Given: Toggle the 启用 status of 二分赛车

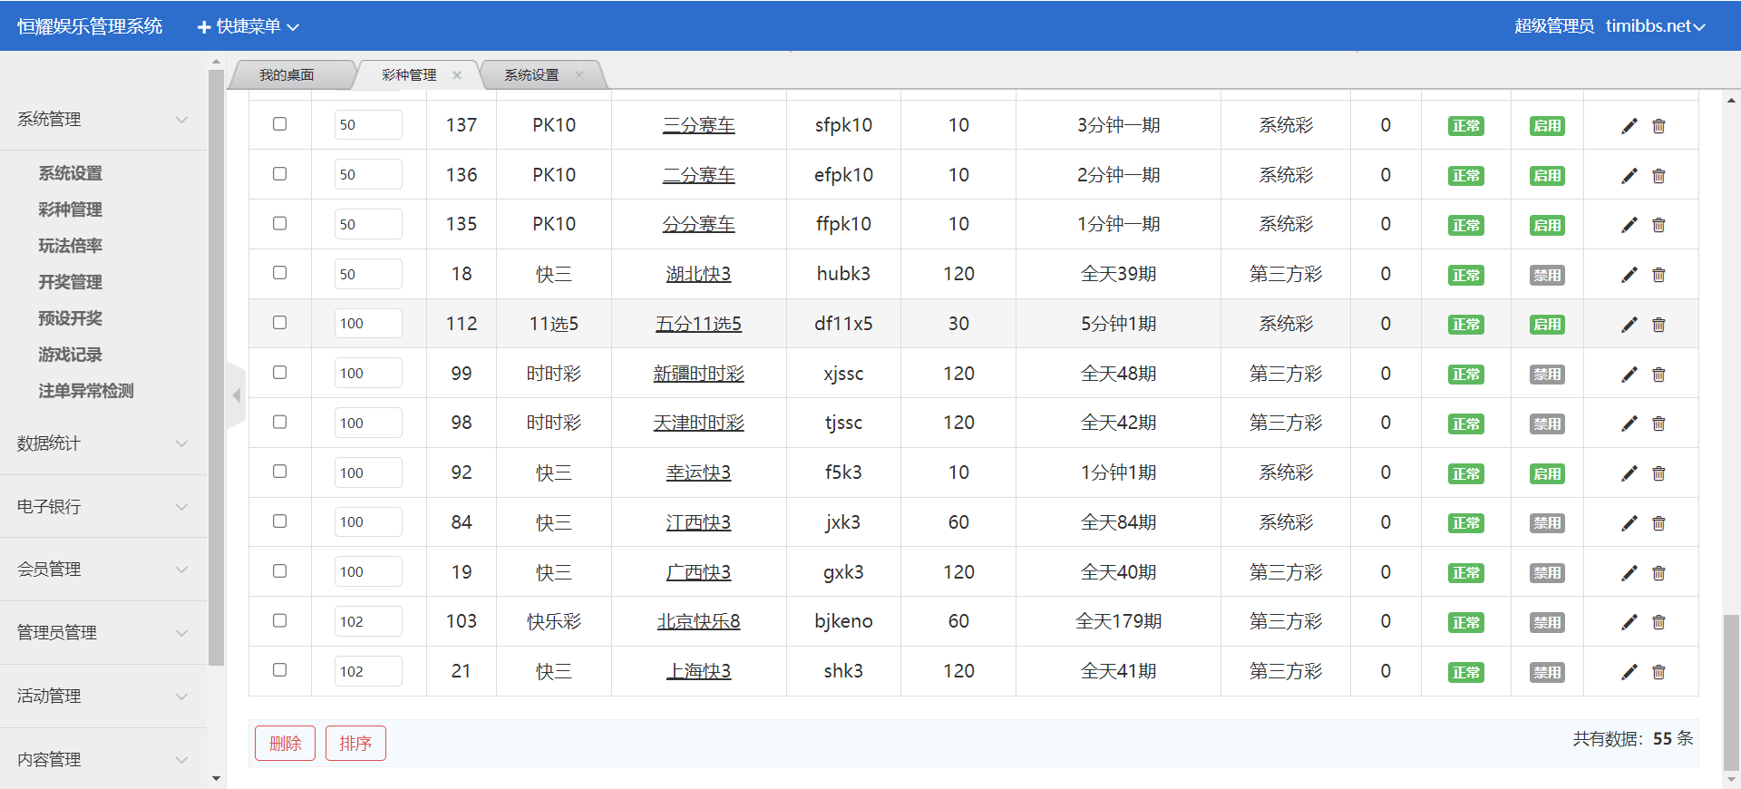Looking at the screenshot, I should click(1546, 176).
